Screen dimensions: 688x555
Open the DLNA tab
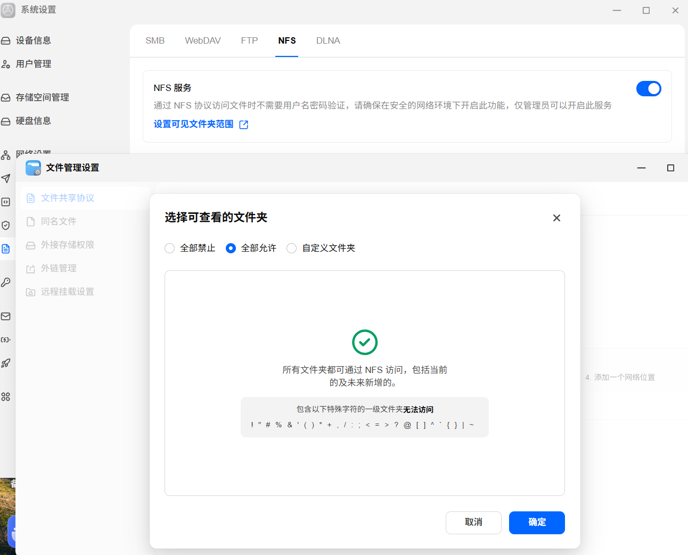tap(328, 40)
